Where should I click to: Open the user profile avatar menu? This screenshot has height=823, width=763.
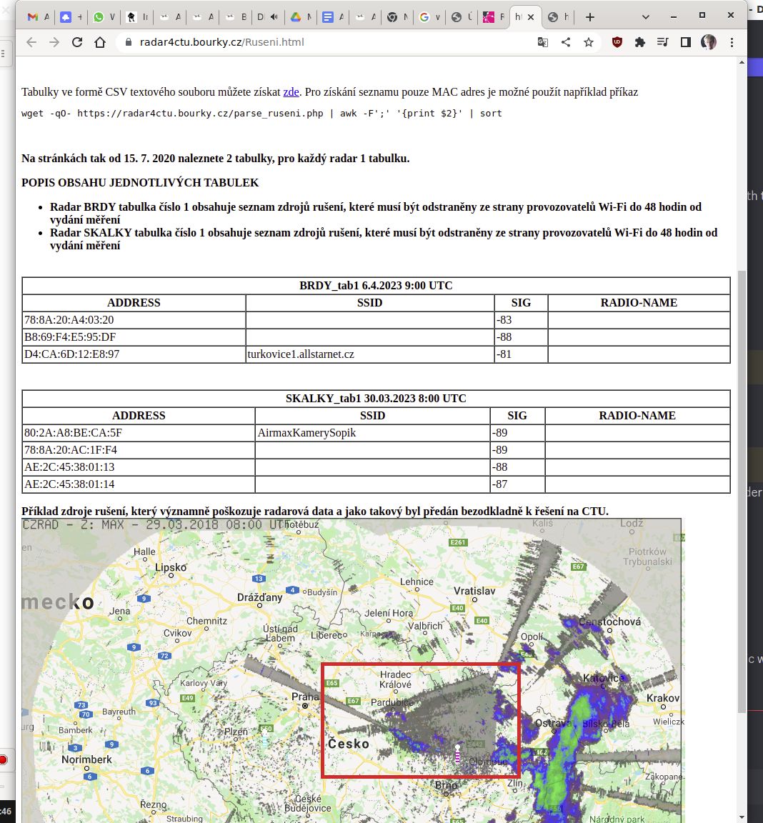tap(709, 42)
